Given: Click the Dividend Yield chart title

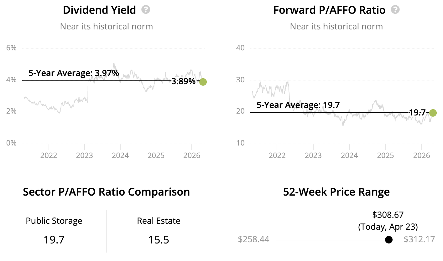Looking at the screenshot, I should (x=99, y=10).
